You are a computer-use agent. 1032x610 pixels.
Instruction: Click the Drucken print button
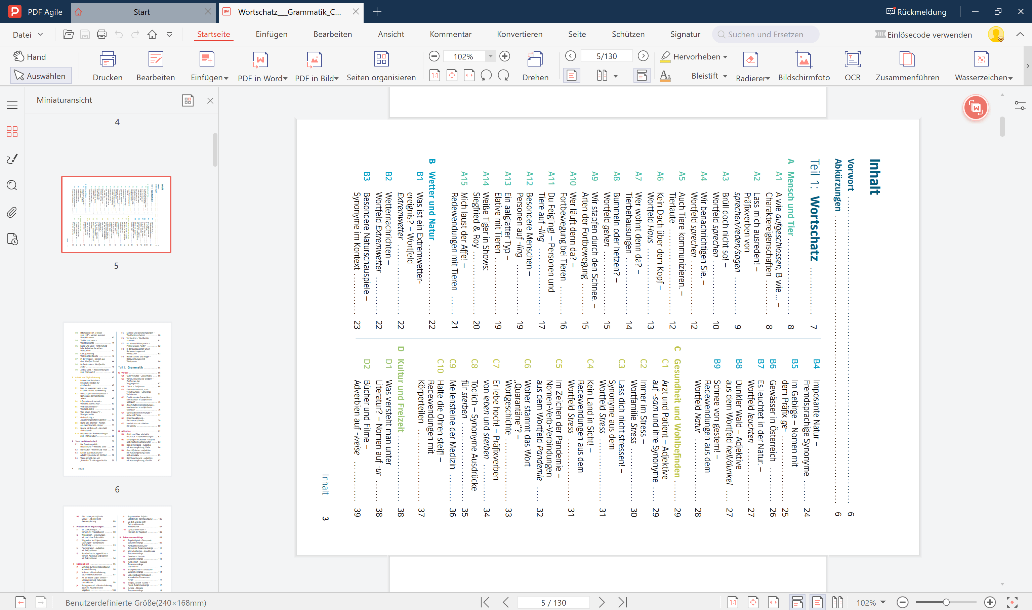107,66
